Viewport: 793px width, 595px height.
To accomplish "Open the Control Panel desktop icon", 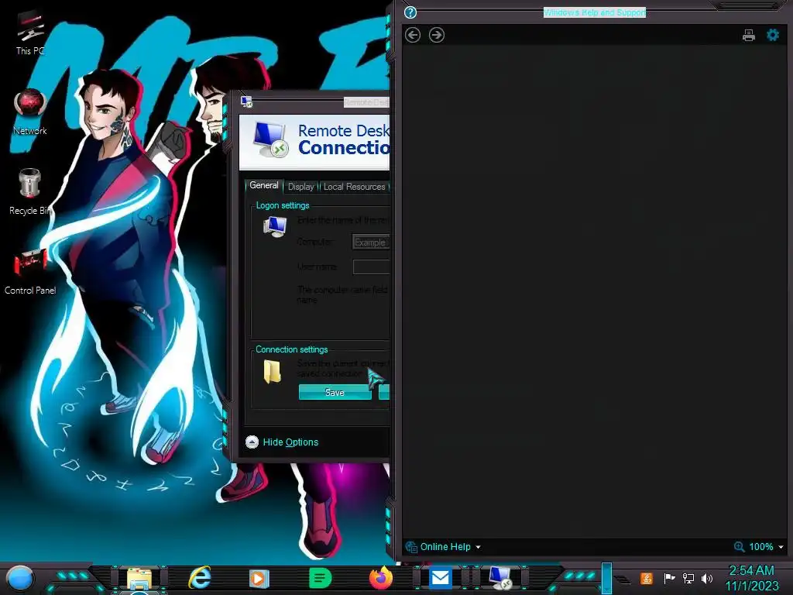I will [x=30, y=271].
